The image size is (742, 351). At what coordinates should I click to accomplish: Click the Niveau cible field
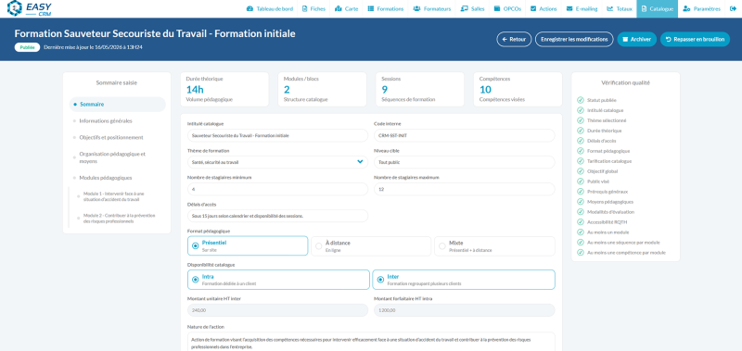coord(464,162)
